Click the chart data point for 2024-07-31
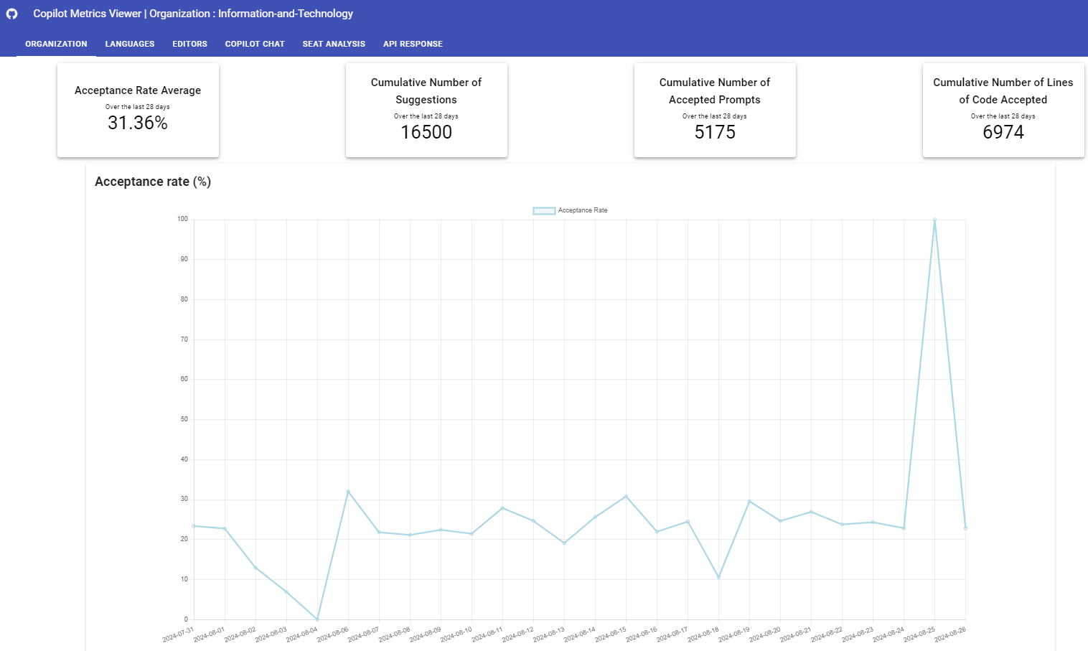 (x=194, y=526)
